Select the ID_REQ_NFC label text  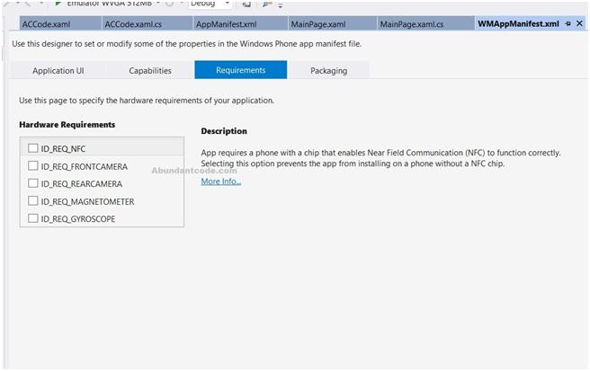pos(63,149)
